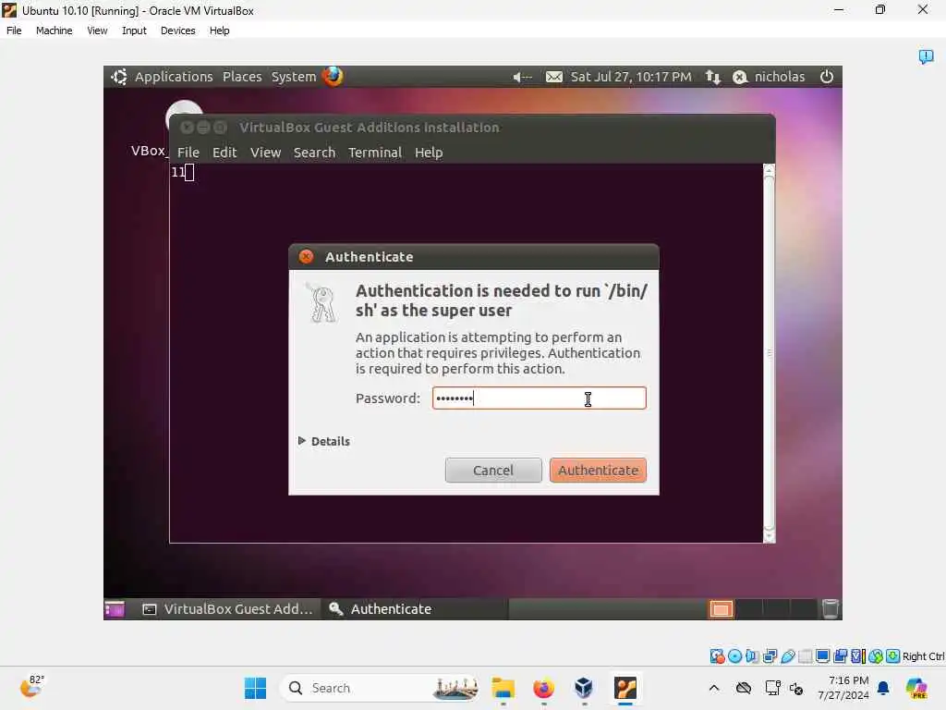Open Firefox from the Windows taskbar

543,688
